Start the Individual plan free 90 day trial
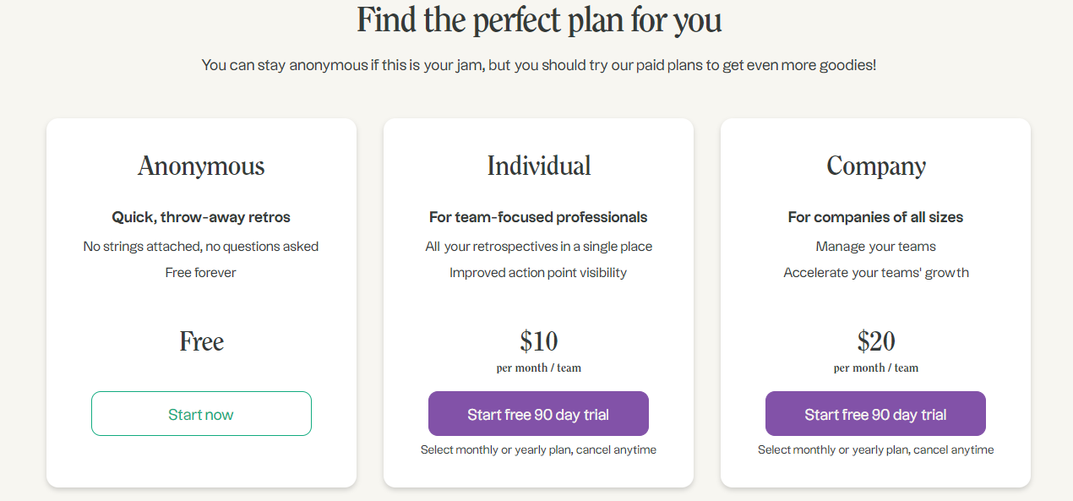 pos(538,414)
